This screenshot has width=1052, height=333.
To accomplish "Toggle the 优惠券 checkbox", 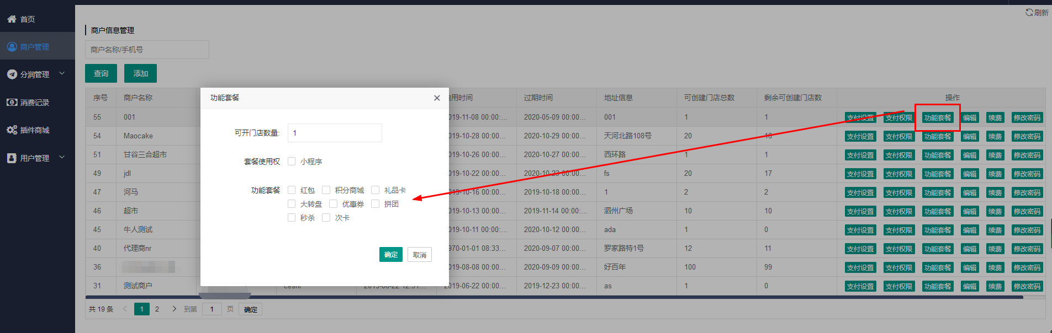I will click(x=334, y=204).
